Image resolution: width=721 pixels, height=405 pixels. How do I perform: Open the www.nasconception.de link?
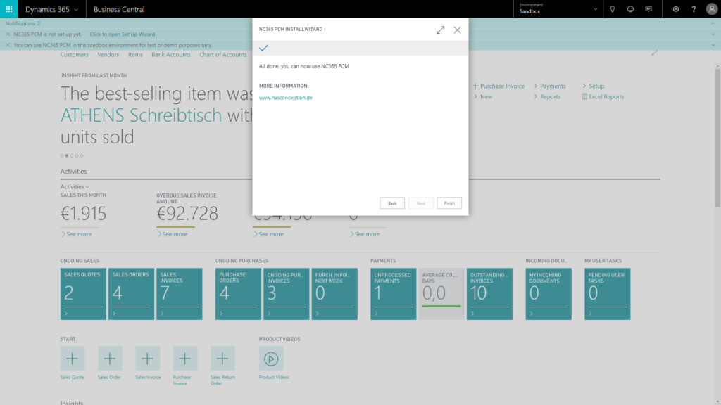pyautogui.click(x=286, y=97)
